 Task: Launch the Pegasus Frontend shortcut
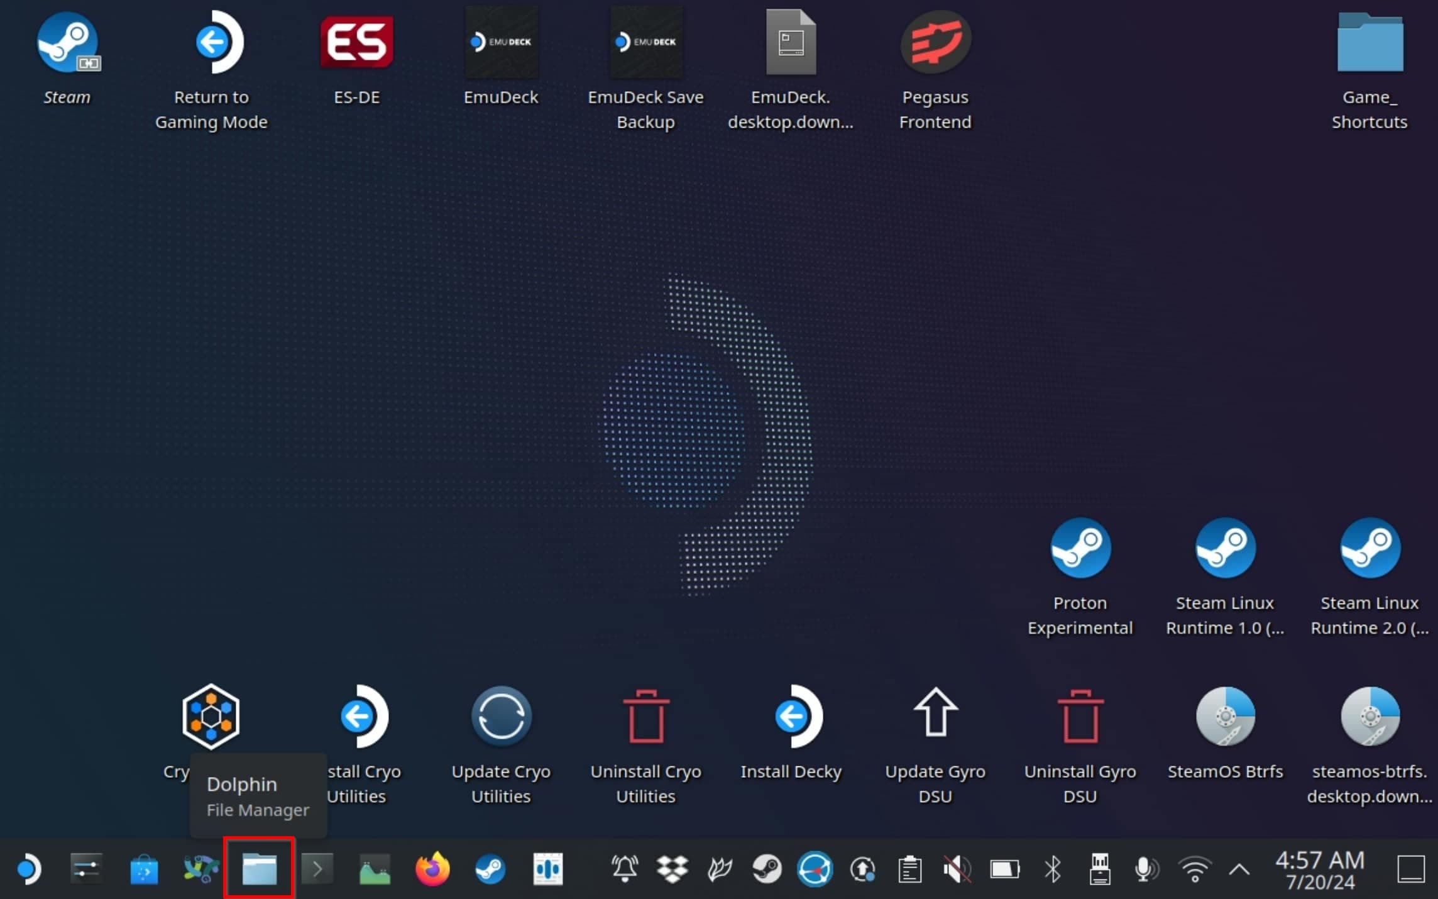(x=935, y=43)
